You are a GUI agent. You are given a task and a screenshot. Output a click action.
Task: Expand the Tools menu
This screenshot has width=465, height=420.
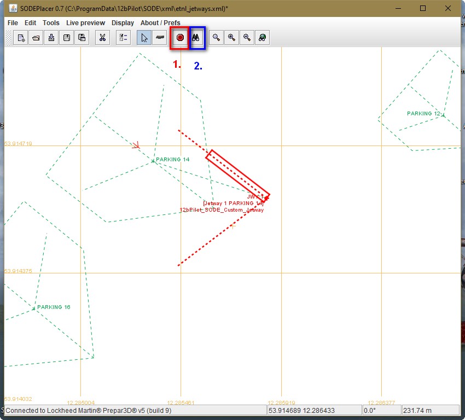pos(51,23)
